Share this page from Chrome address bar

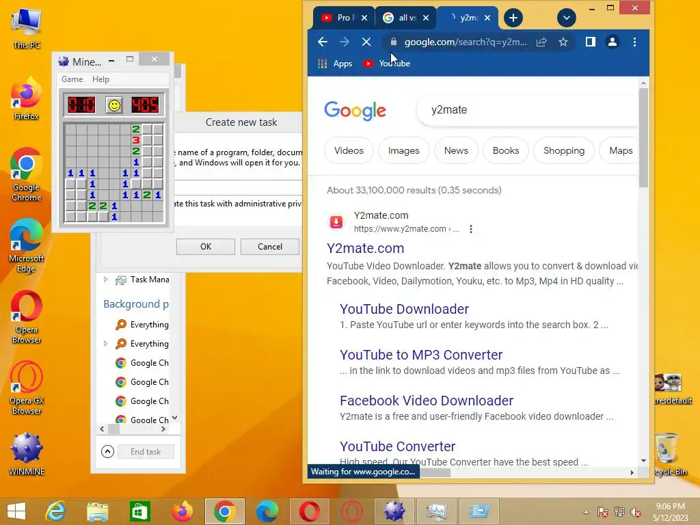(x=541, y=42)
